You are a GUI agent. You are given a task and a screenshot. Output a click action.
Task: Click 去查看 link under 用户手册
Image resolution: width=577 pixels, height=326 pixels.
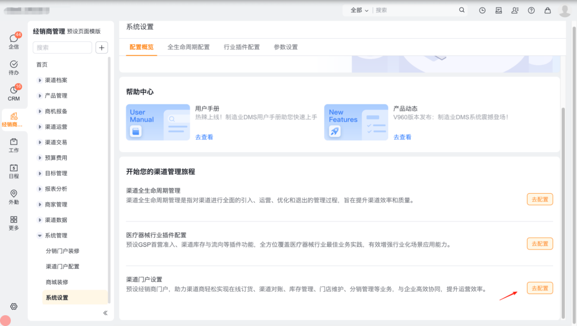[x=204, y=137]
